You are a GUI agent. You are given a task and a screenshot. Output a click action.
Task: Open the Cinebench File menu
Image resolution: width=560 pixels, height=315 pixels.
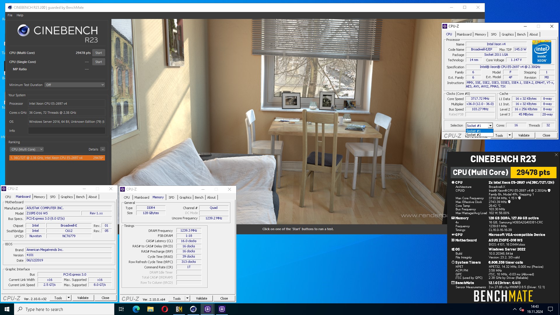pyautogui.click(x=10, y=15)
